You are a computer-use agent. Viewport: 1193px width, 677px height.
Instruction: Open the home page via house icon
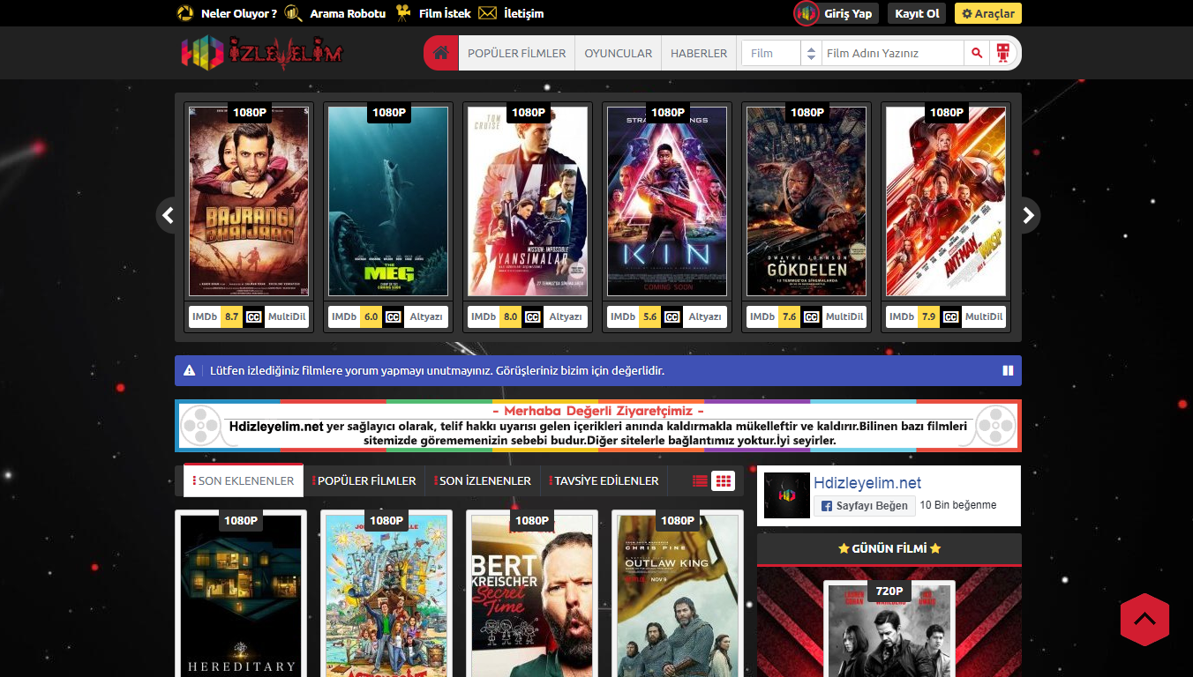(x=441, y=53)
